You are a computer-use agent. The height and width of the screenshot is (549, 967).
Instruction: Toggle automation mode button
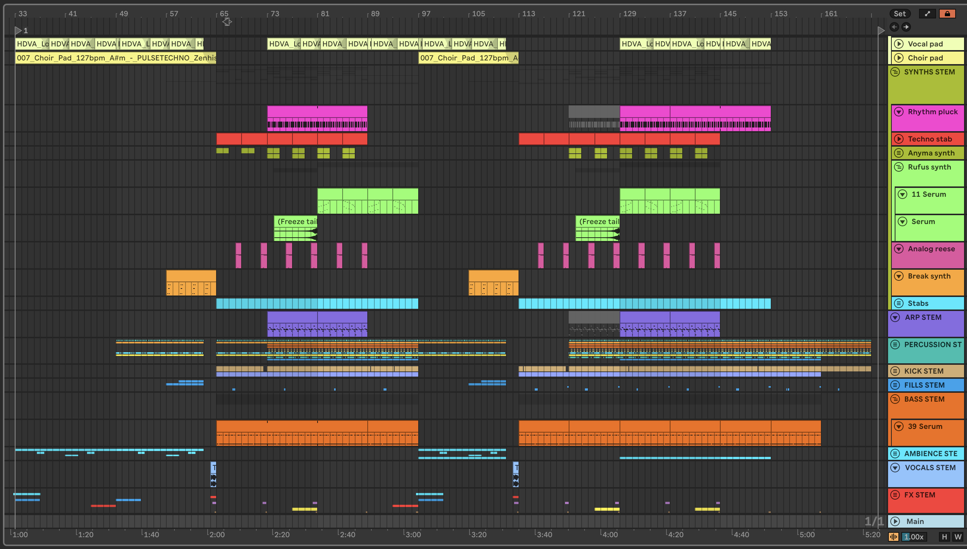click(927, 14)
